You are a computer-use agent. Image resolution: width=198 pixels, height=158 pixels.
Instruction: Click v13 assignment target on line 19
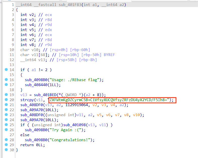(x=24, y=95)
